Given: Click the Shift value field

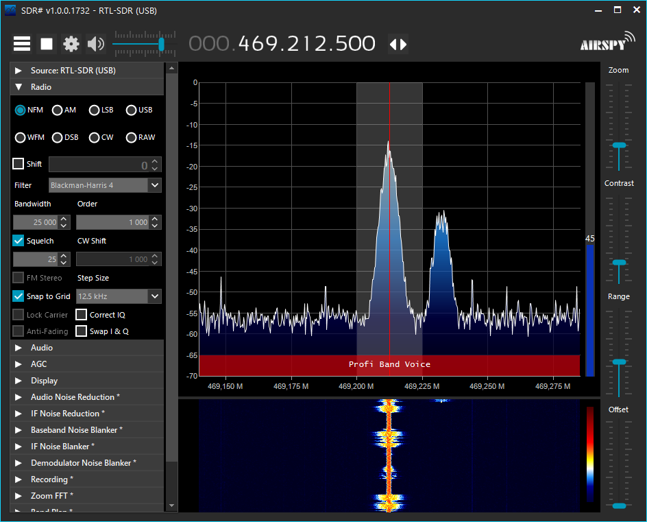Looking at the screenshot, I should (99, 165).
